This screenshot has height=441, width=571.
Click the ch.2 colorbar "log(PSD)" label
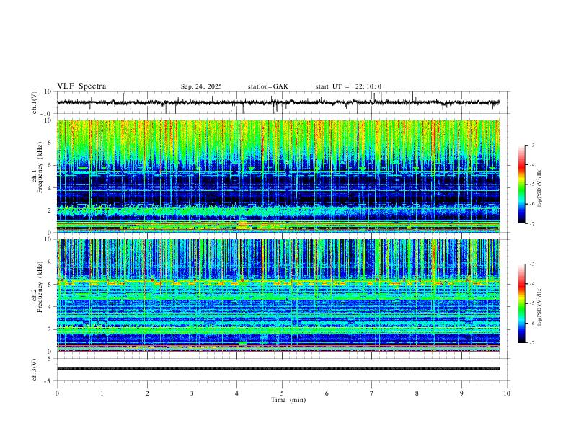tap(540, 306)
